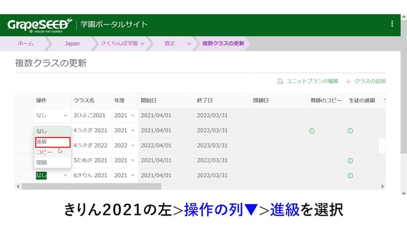407x229 pixels.
Task: Click the GrapeSEED logo
Action: coord(40,25)
